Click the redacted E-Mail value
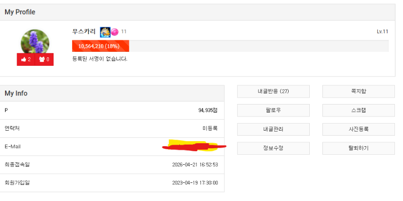Viewport: 403px width, 201px height. [x=194, y=147]
